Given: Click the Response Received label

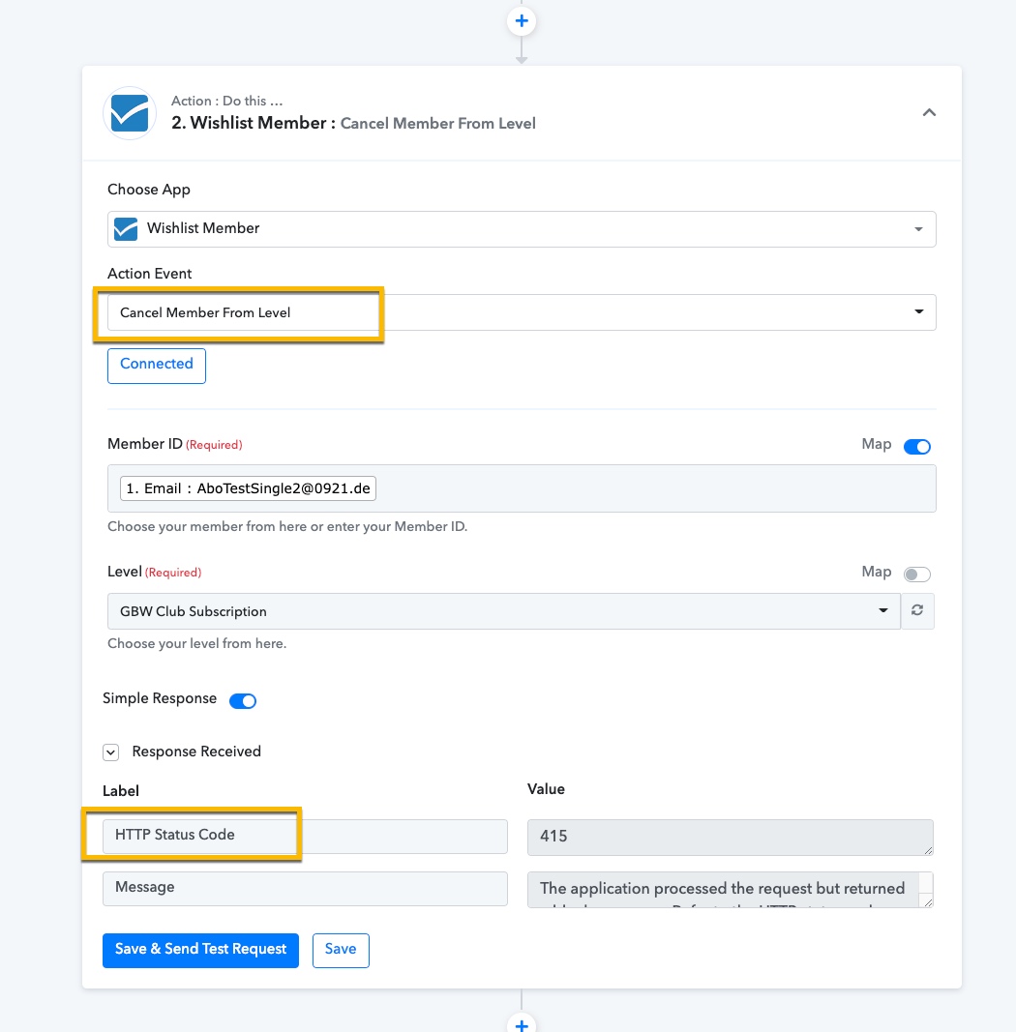Looking at the screenshot, I should [196, 752].
